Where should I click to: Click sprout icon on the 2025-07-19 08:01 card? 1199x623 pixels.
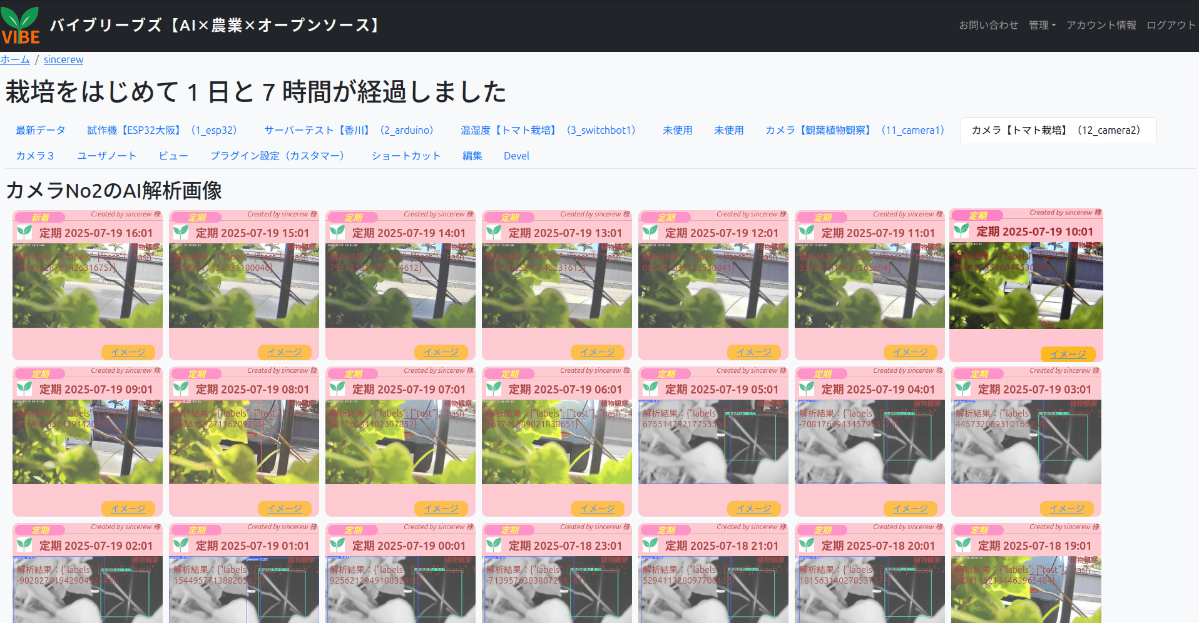click(x=181, y=389)
